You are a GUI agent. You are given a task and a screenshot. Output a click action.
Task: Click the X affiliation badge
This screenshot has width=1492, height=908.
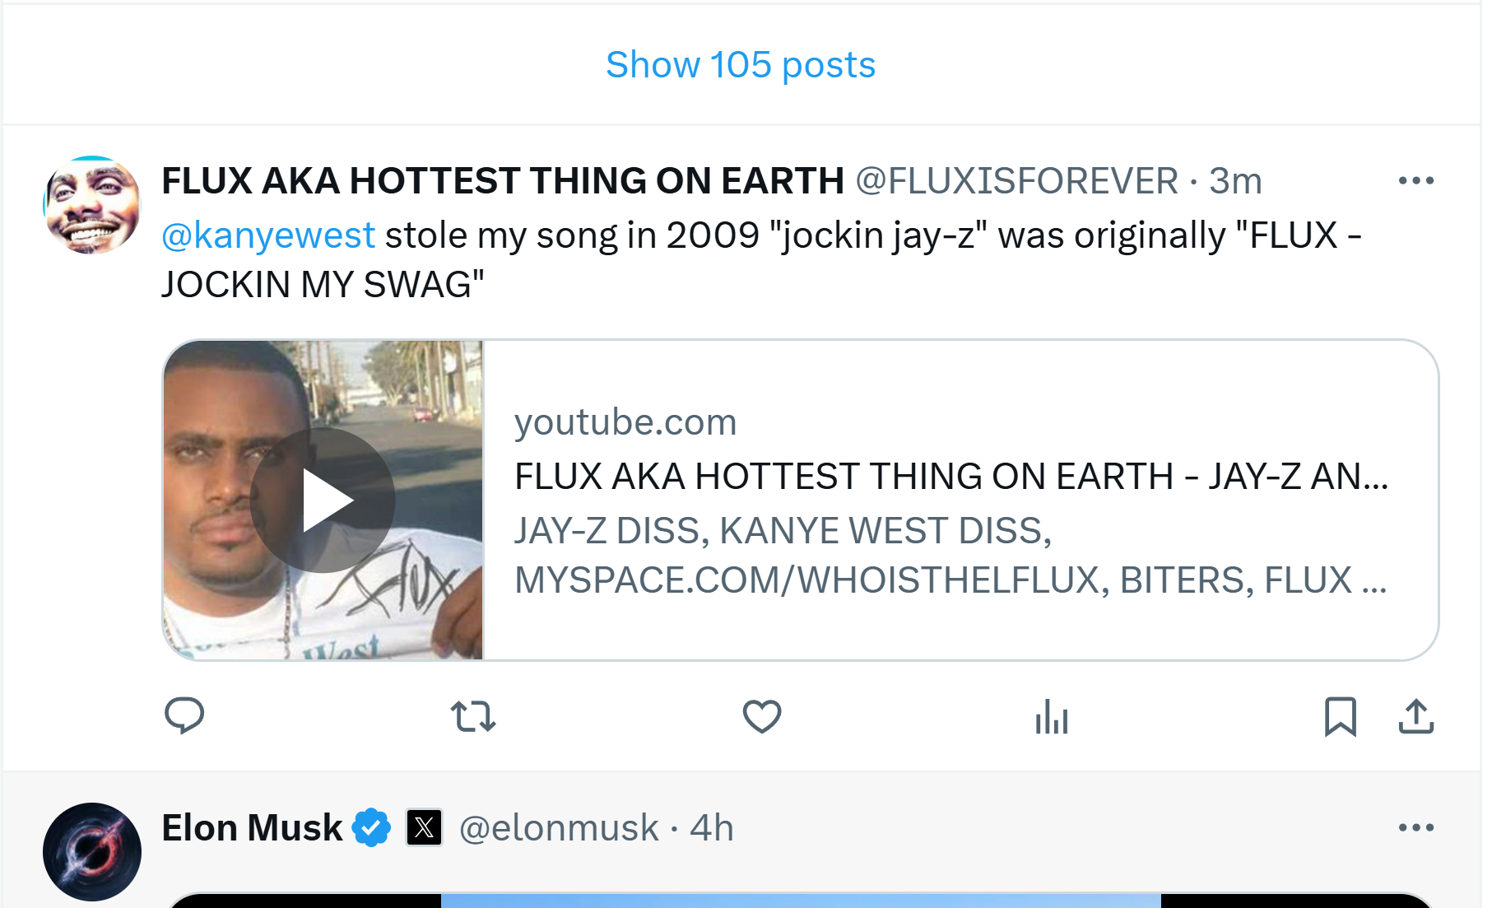pos(425,827)
